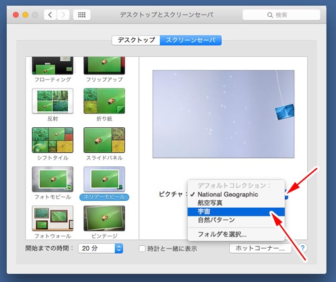336x282 pixels.
Task: Click the red close window button
Action: 15,15
